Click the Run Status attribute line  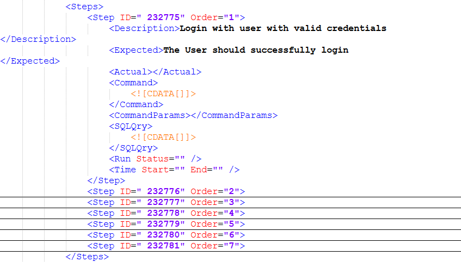pos(155,159)
